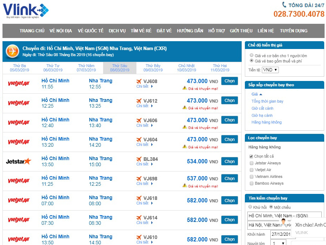Screen dimensions: 326x245
Task: Click 'Chọn' for the Jetstar BL384 flight
Action: pos(230,162)
